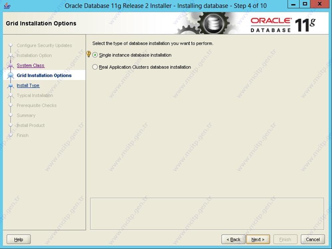
Task: Select Grid Installation Options step
Action: coord(44,75)
